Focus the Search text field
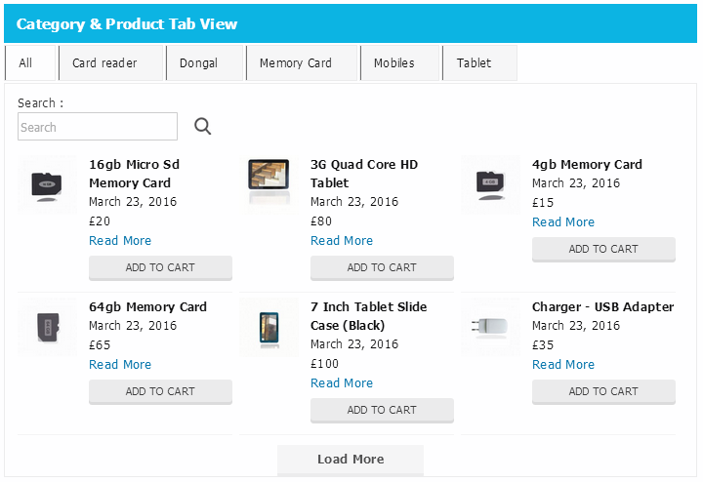This screenshot has height=482, width=703. pyautogui.click(x=98, y=126)
